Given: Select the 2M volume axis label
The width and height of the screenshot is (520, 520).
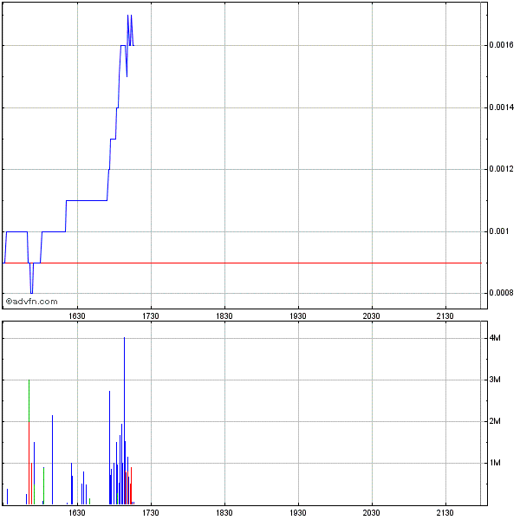Looking at the screenshot, I should [496, 421].
